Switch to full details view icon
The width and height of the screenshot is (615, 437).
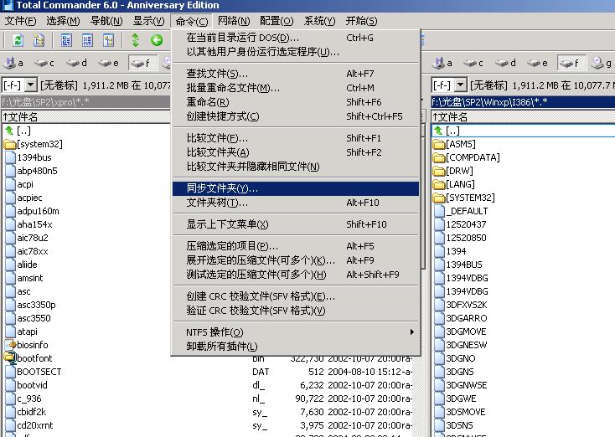[87, 40]
